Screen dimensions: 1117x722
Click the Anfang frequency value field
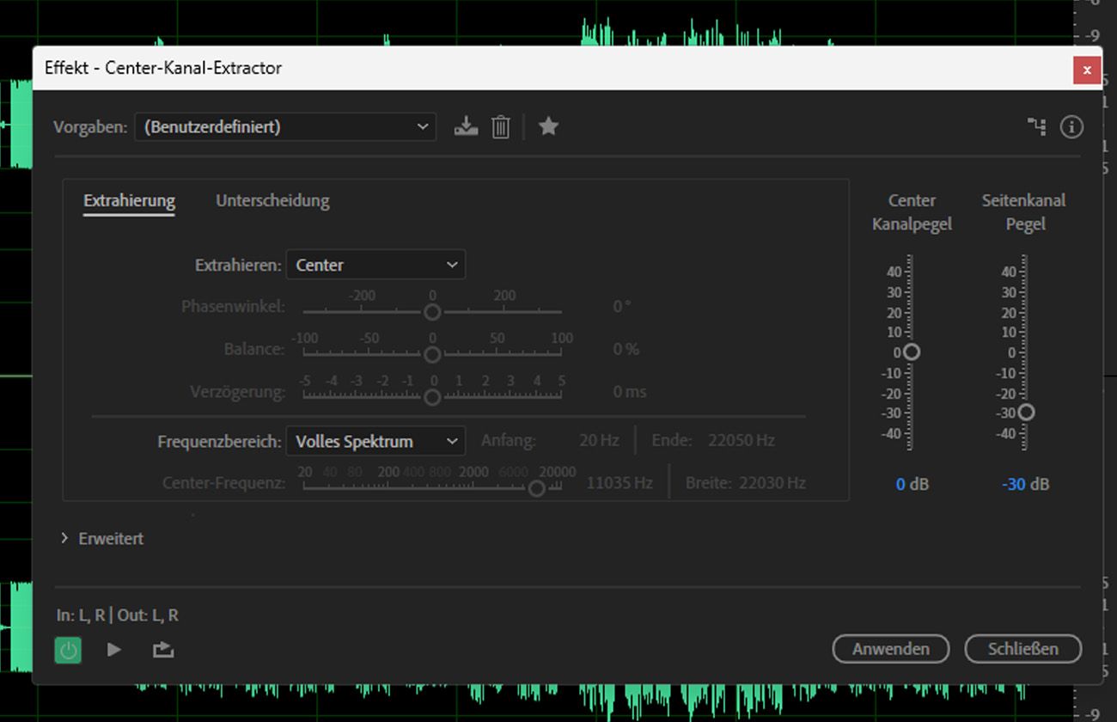[x=599, y=439]
